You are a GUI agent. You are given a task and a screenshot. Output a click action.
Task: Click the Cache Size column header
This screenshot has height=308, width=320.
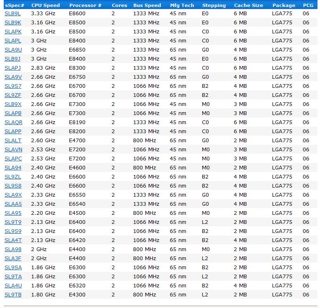(x=249, y=5)
